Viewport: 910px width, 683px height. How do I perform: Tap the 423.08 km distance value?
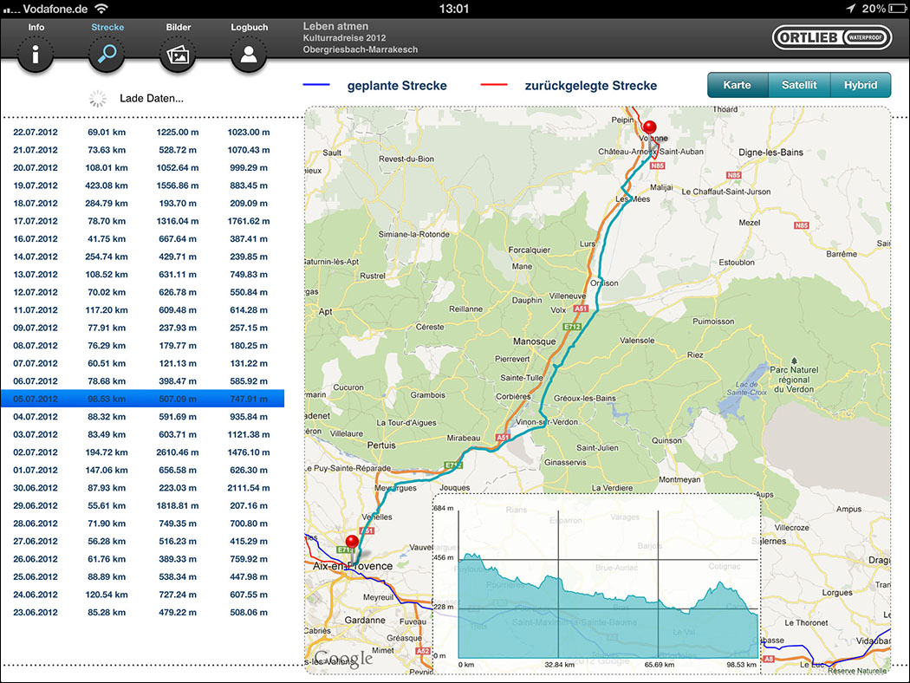[107, 185]
